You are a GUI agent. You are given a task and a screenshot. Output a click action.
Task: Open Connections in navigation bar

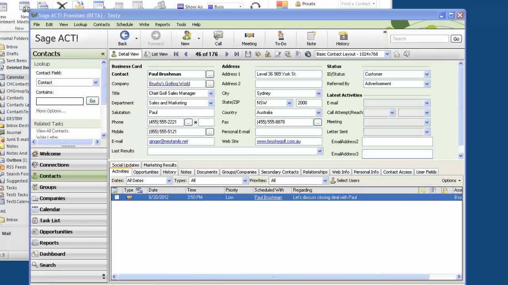(69, 165)
